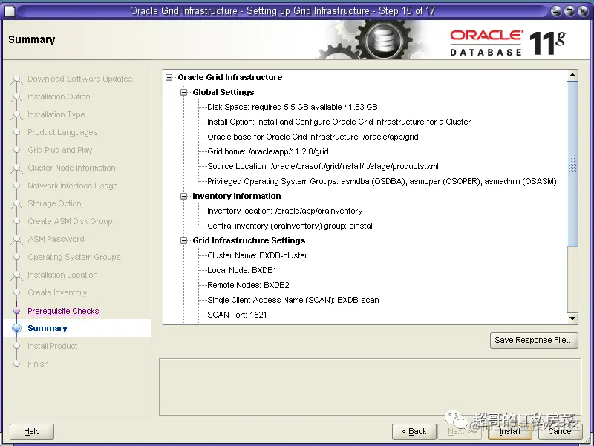Open the Prerequisite Checks step link
The width and height of the screenshot is (594, 446).
point(63,311)
